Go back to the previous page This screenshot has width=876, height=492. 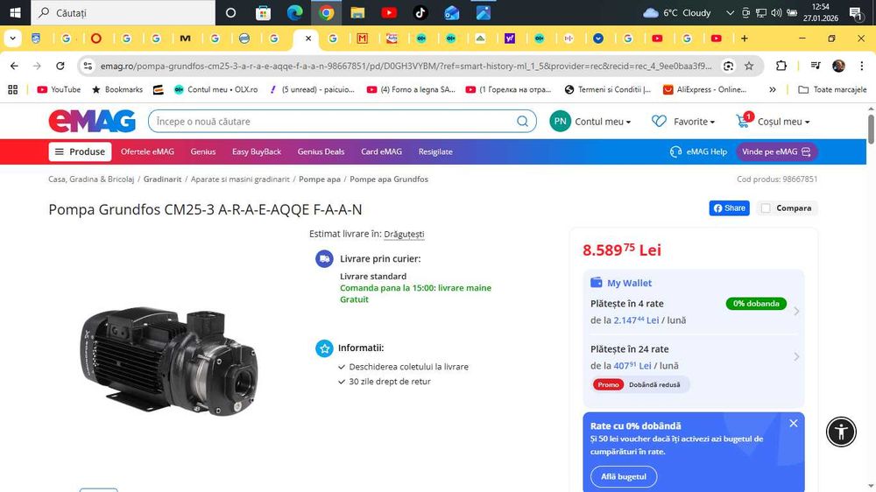pyautogui.click(x=15, y=66)
